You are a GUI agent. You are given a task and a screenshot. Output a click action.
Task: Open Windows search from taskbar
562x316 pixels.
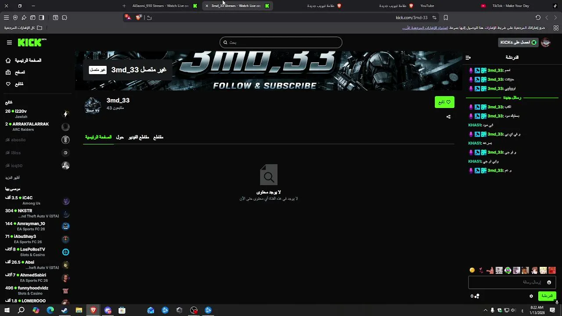(x=21, y=310)
